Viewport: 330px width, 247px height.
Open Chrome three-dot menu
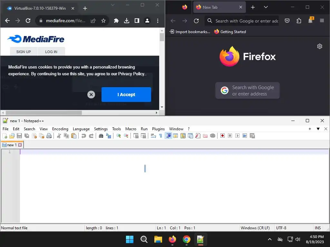[158, 21]
